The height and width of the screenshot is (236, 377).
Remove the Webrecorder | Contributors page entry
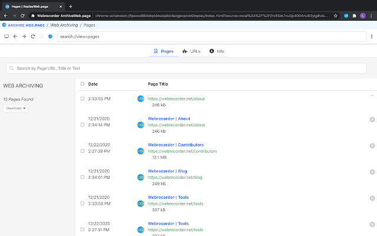point(372,145)
